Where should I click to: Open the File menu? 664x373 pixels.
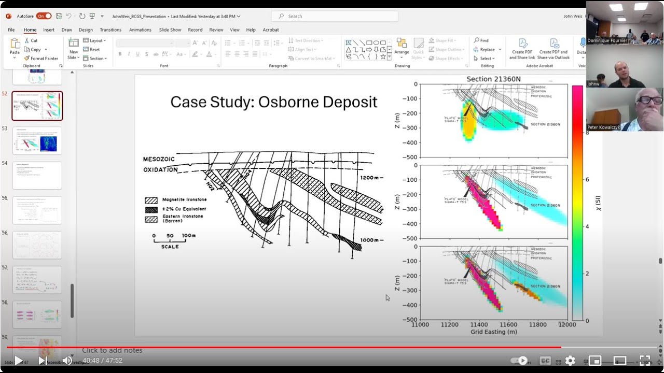click(11, 30)
